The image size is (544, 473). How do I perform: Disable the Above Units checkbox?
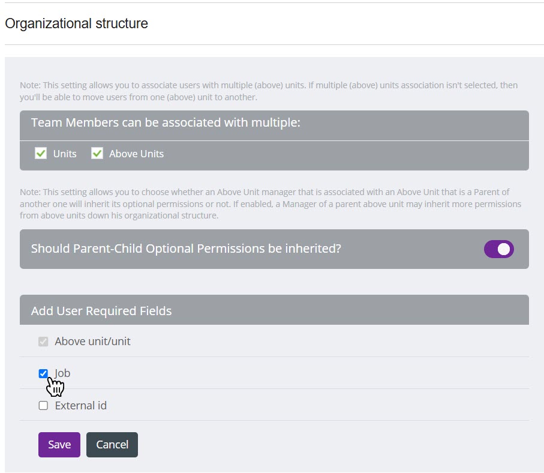click(97, 154)
